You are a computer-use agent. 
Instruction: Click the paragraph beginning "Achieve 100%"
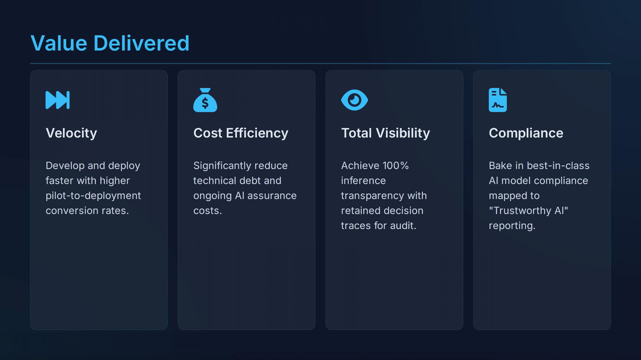(x=384, y=195)
